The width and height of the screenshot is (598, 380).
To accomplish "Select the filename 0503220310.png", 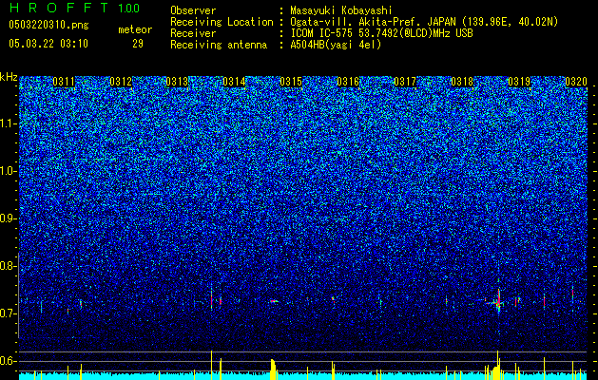I will pyautogui.click(x=48, y=25).
